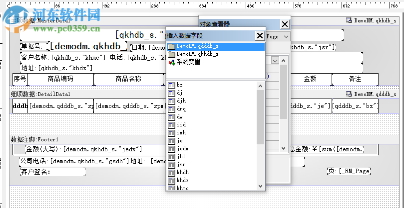Select the [qdddb_s."bz"] detail cell
The width and height of the screenshot is (404, 208).
point(355,106)
